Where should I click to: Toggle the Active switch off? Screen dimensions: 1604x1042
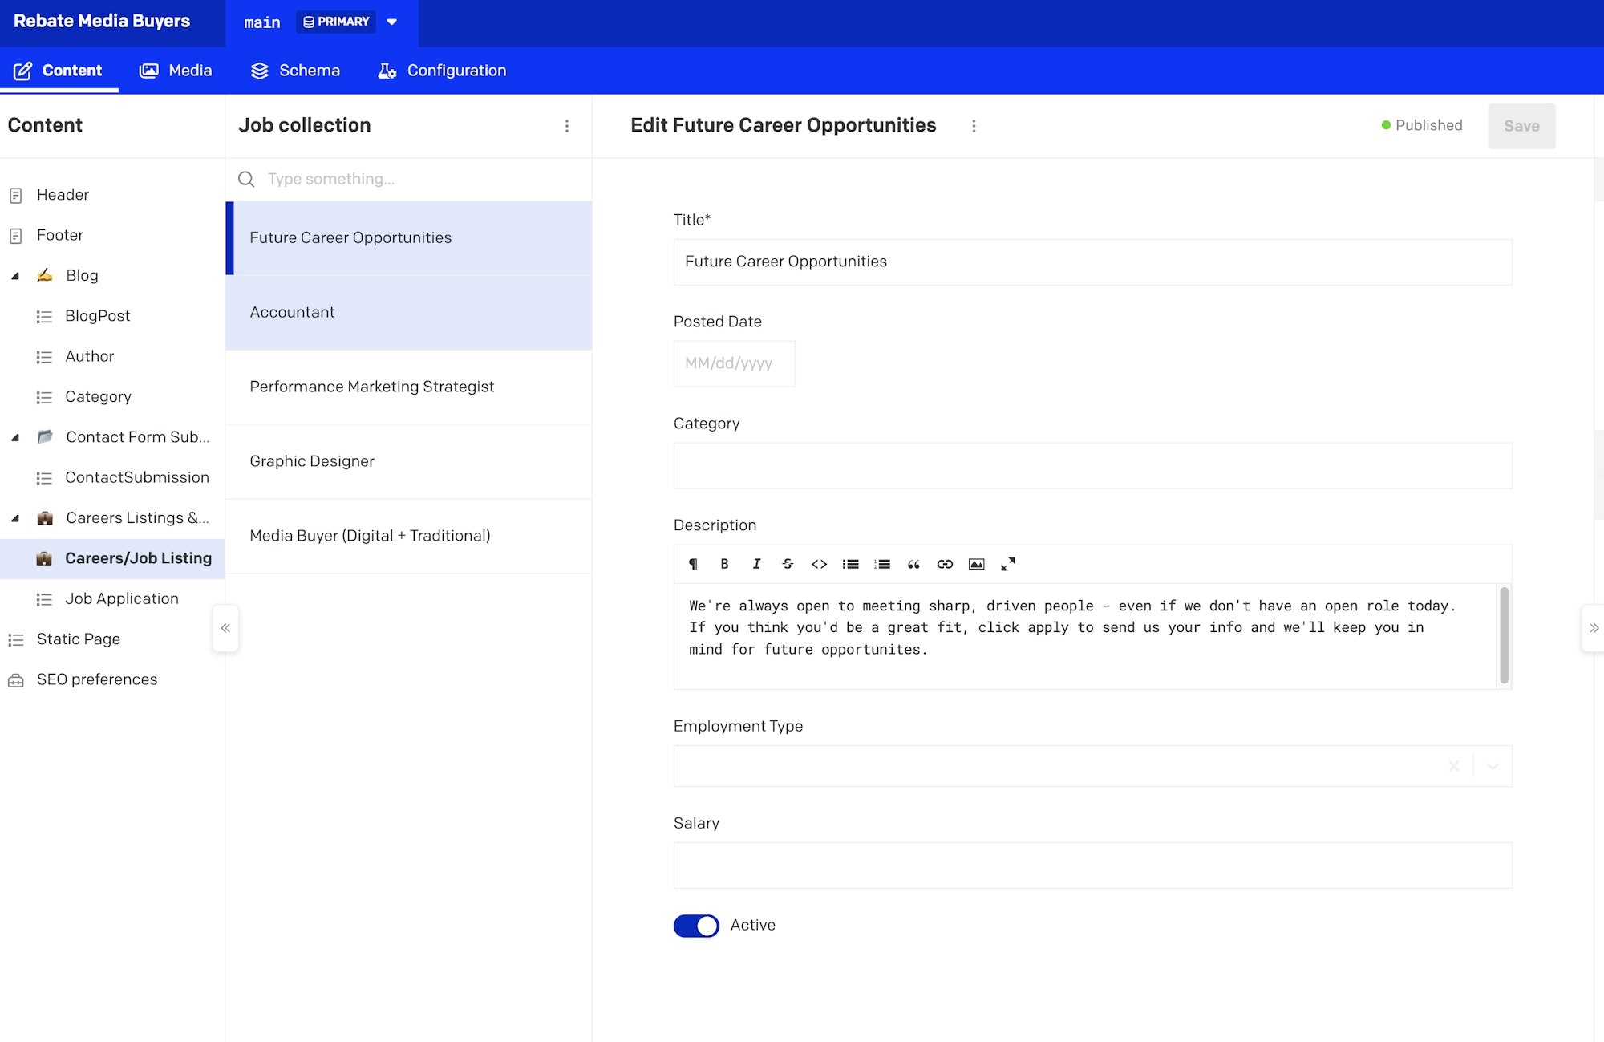pos(696,926)
